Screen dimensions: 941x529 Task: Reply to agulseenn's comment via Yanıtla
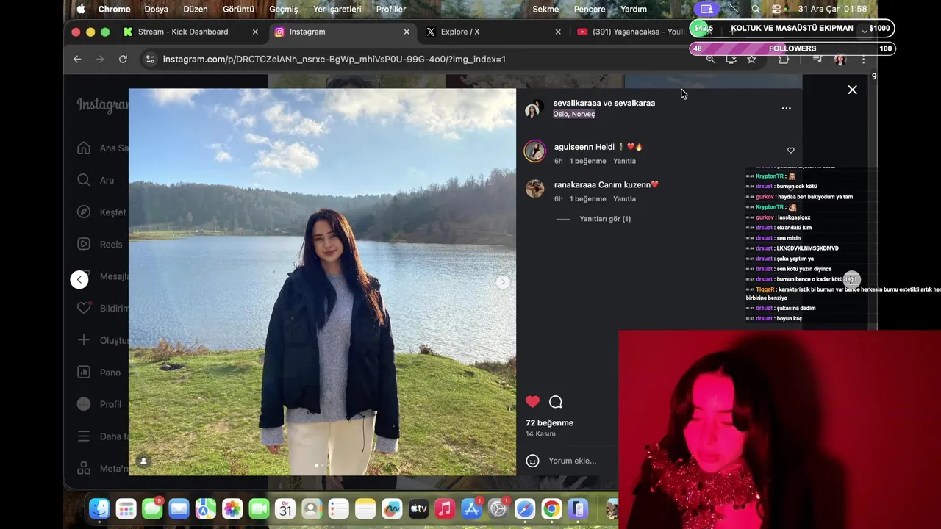[624, 161]
